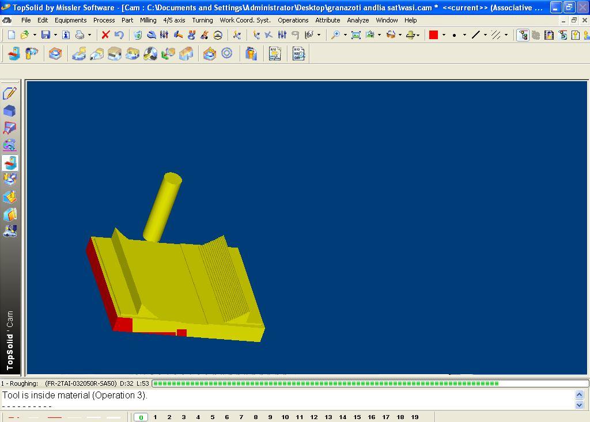The width and height of the screenshot is (590, 422).
Task: Toggle layer 12 in the layer bar
Action: point(314,417)
